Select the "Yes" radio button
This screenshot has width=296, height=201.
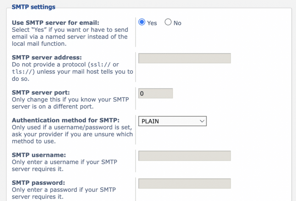tap(142, 22)
